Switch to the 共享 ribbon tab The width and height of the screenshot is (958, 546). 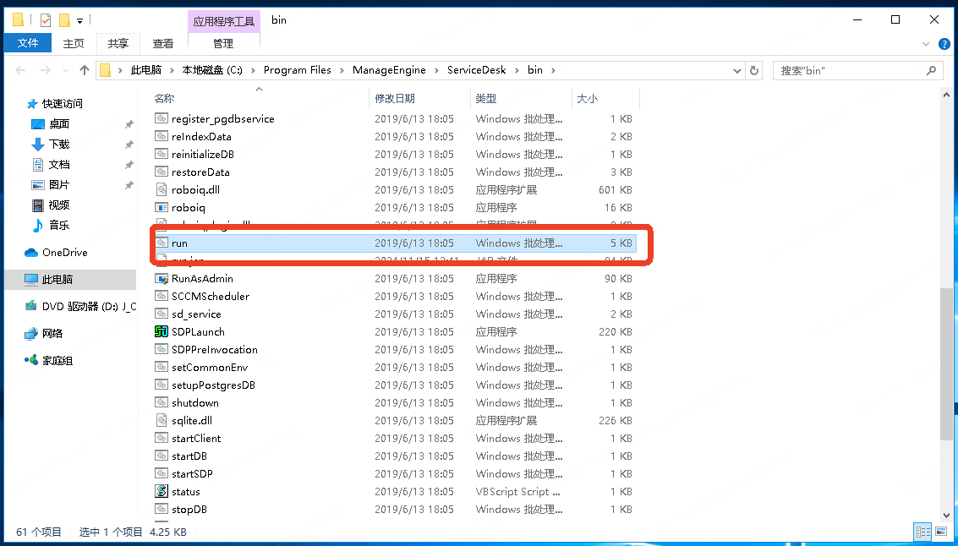(x=118, y=43)
